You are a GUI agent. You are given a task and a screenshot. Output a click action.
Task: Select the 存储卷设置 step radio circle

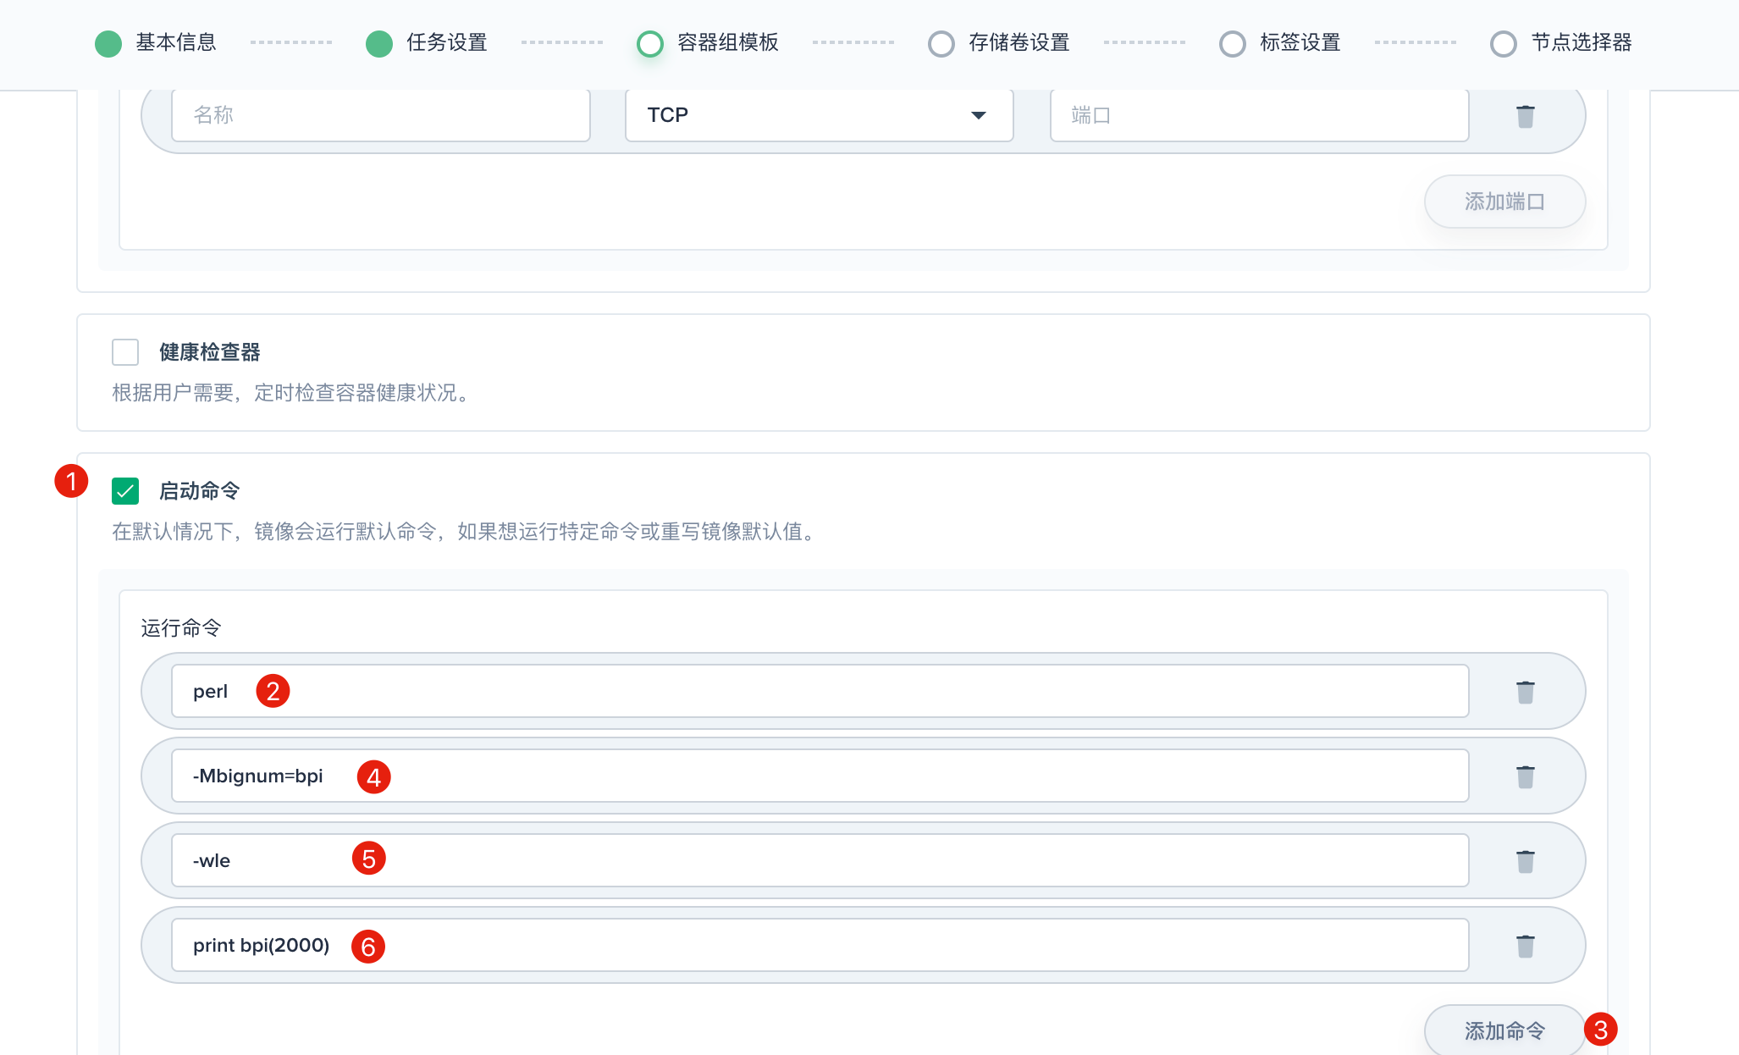941,43
